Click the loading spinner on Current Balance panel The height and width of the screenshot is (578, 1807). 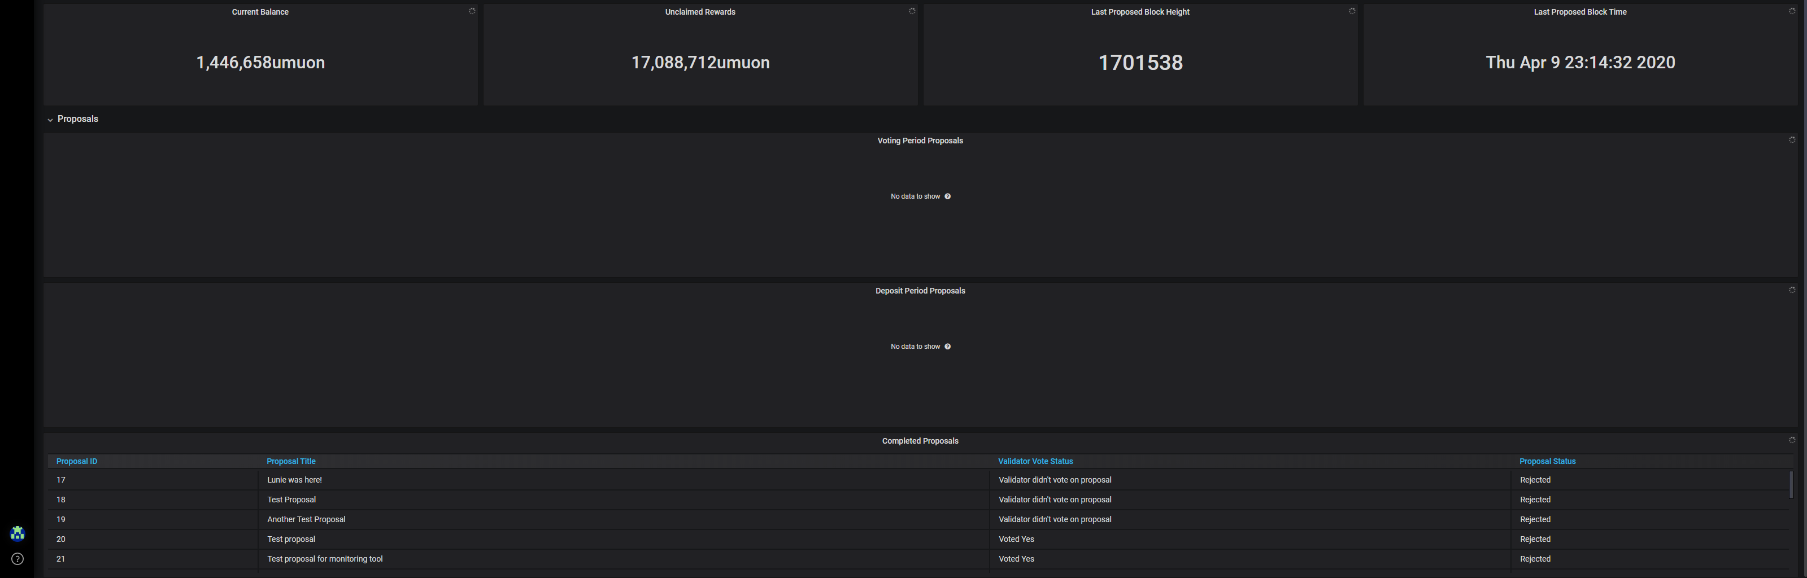point(472,11)
